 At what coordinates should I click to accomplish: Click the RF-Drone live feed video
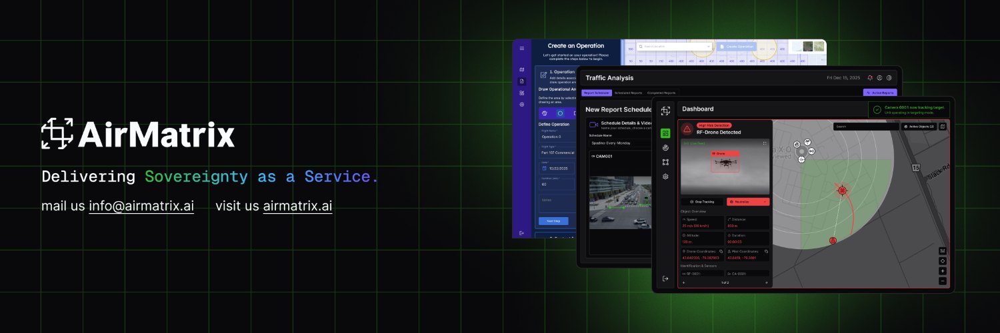[x=725, y=166]
